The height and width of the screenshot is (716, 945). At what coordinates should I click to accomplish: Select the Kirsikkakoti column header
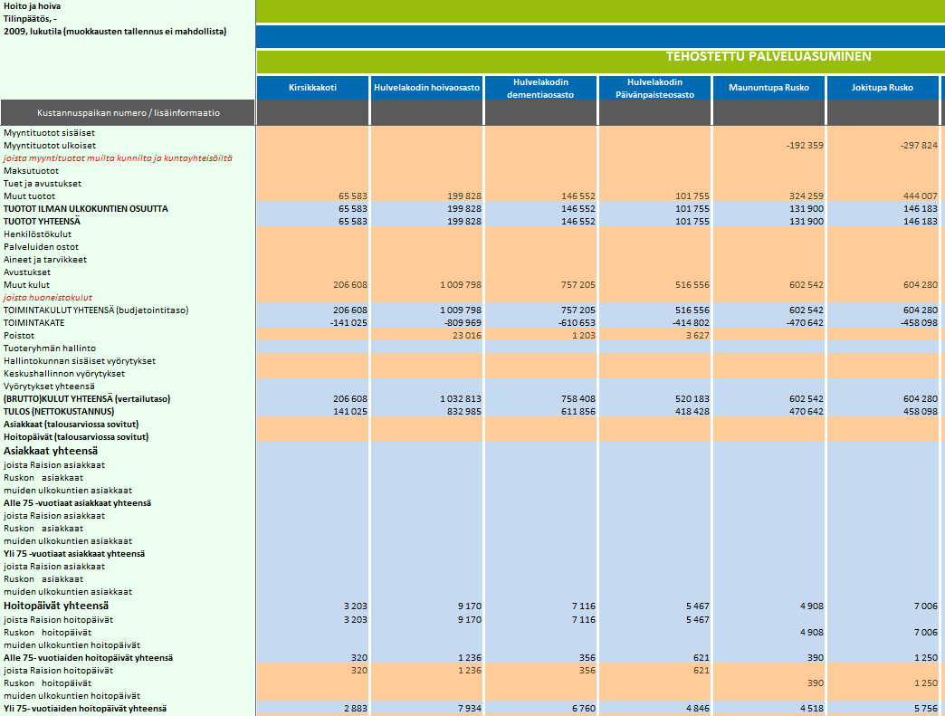tap(312, 88)
